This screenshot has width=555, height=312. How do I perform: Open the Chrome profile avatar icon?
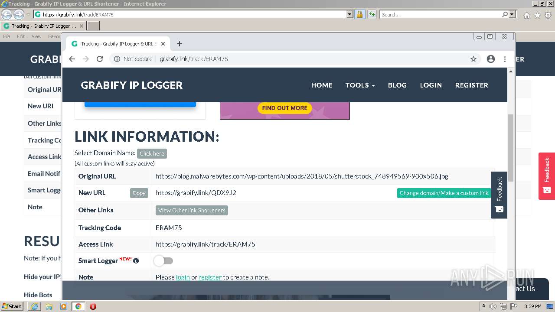491,59
